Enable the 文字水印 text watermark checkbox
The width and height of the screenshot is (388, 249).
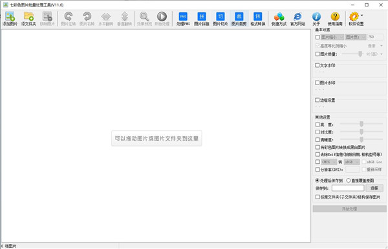point(318,65)
